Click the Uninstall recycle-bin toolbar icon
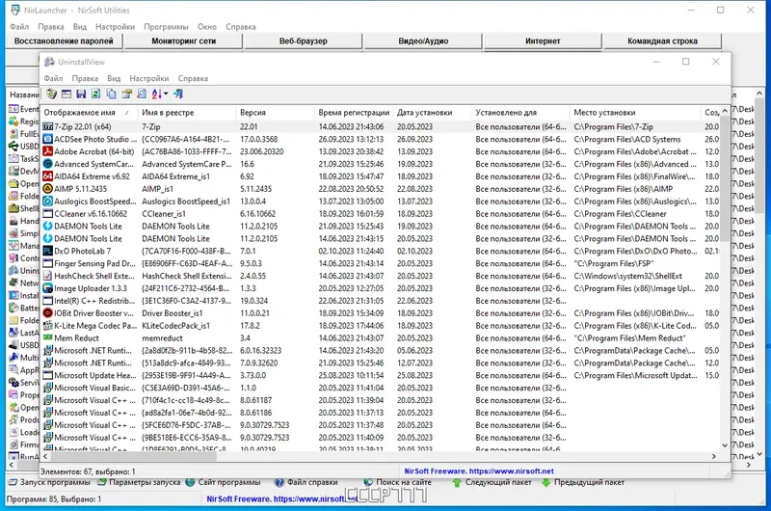771x511 pixels. pyautogui.click(x=52, y=94)
